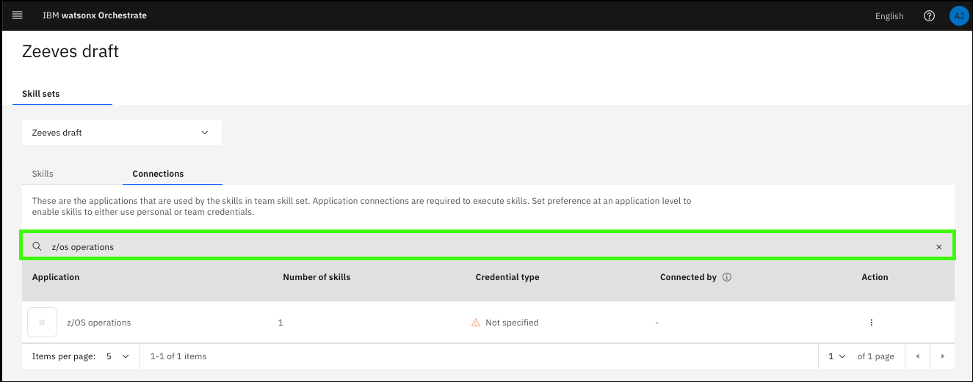This screenshot has width=973, height=382.
Task: Click the search magnifier icon
Action: point(37,247)
